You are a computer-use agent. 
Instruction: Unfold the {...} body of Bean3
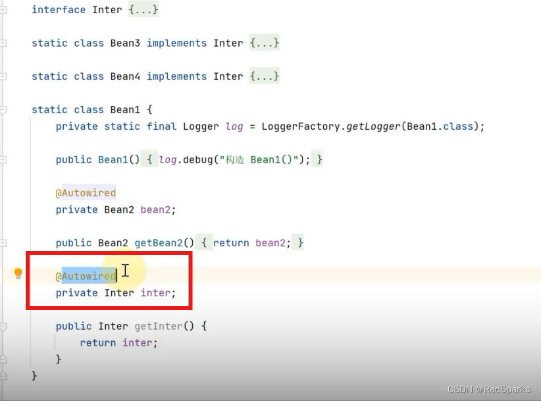point(265,43)
